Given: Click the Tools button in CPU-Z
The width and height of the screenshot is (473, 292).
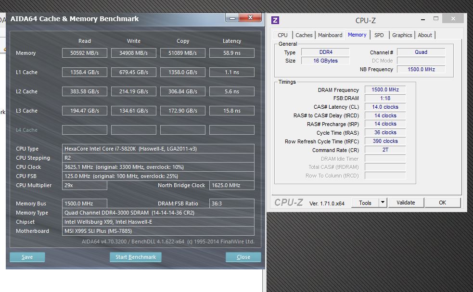Looking at the screenshot, I should [365, 203].
